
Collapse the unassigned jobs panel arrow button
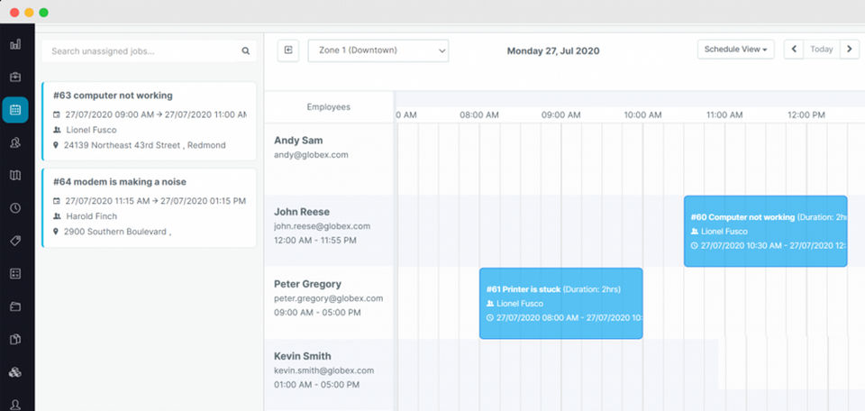pyautogui.click(x=288, y=50)
